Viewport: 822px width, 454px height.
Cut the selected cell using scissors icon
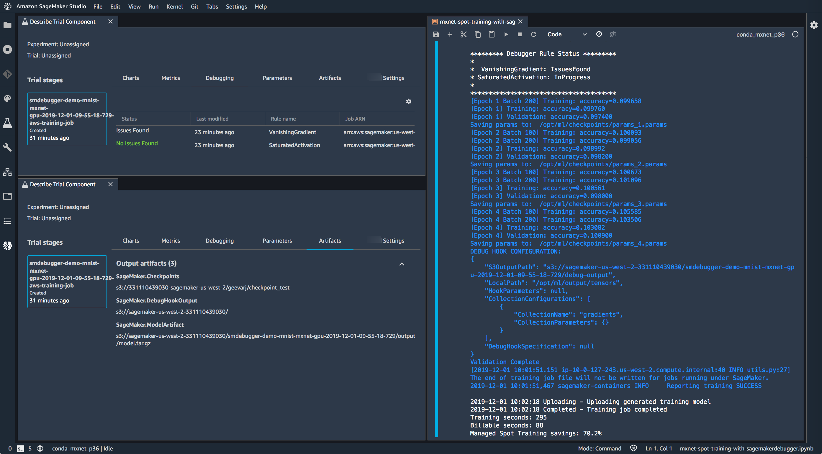(x=464, y=34)
